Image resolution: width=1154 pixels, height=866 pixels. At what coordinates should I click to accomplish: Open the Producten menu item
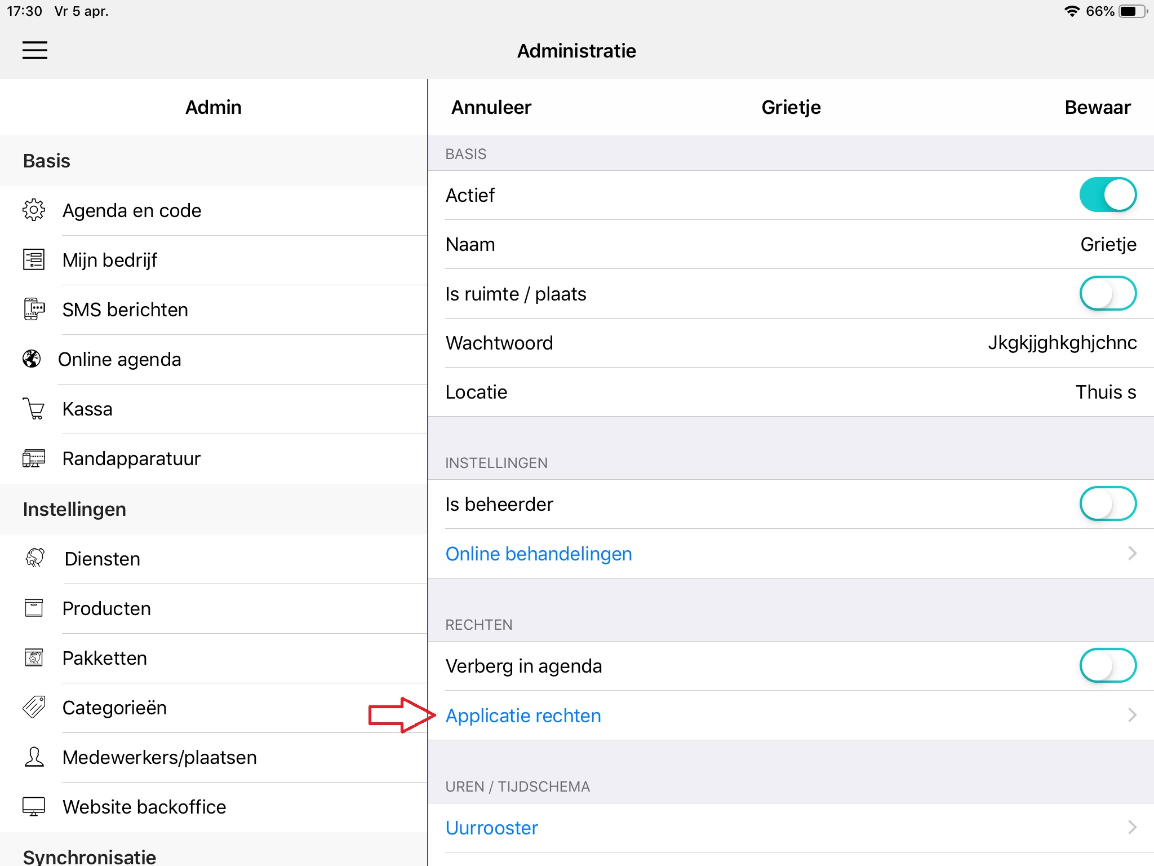pos(106,608)
